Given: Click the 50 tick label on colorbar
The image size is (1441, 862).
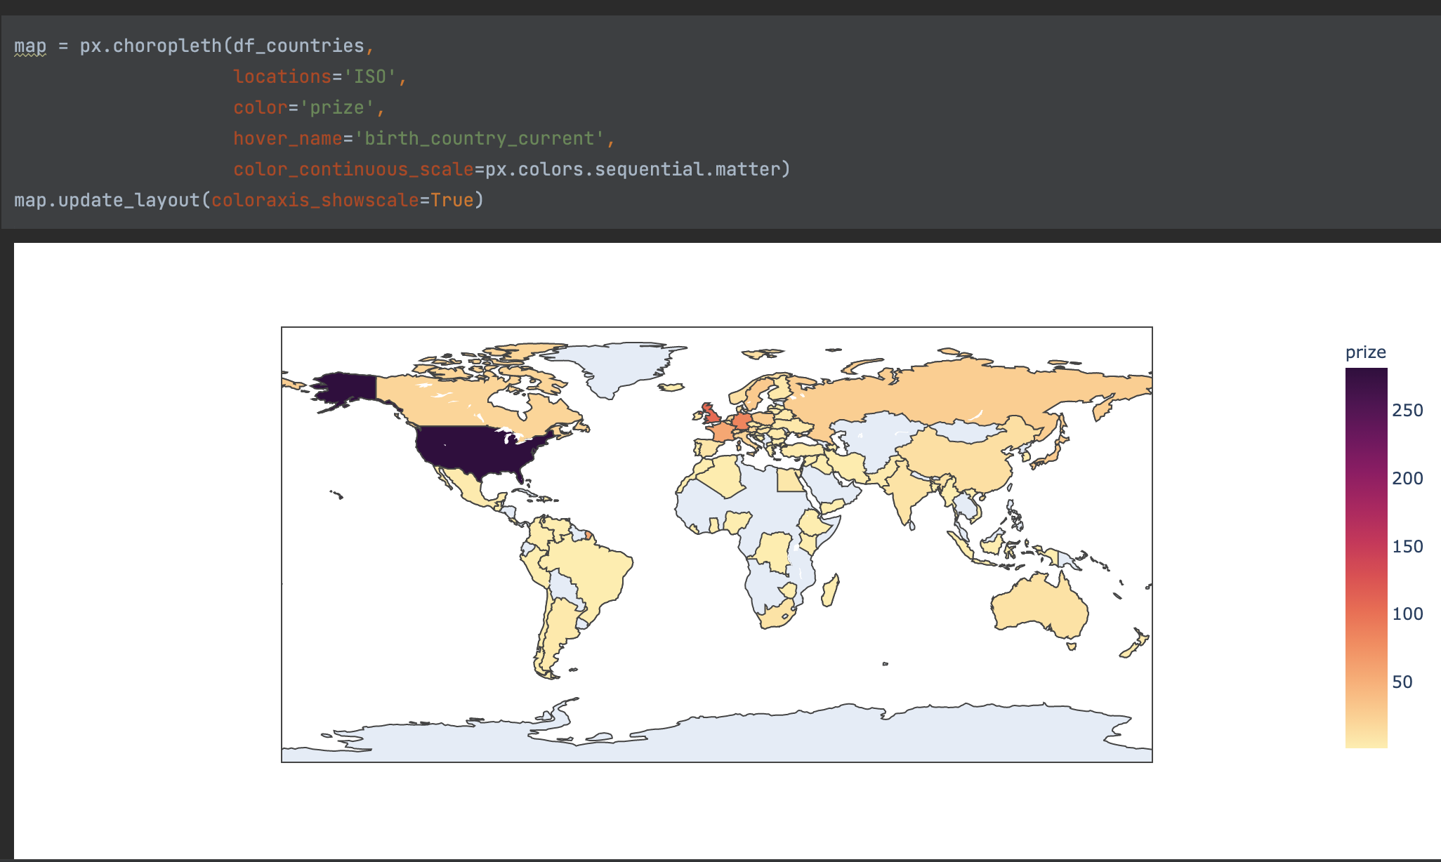Looking at the screenshot, I should (x=1402, y=682).
